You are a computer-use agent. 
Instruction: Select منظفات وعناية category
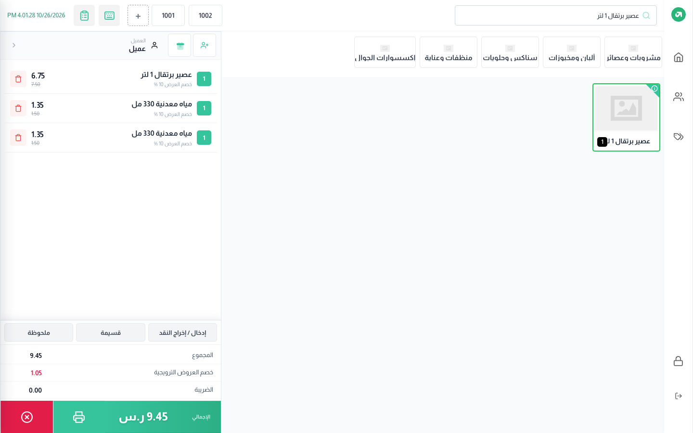pyautogui.click(x=449, y=52)
